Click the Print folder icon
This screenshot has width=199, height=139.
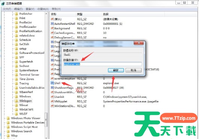(x=17, y=18)
